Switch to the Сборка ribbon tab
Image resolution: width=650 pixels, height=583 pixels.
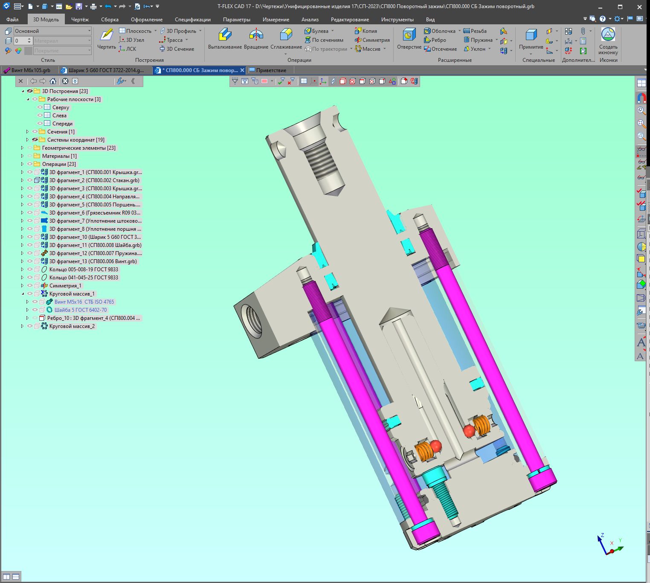tap(110, 20)
